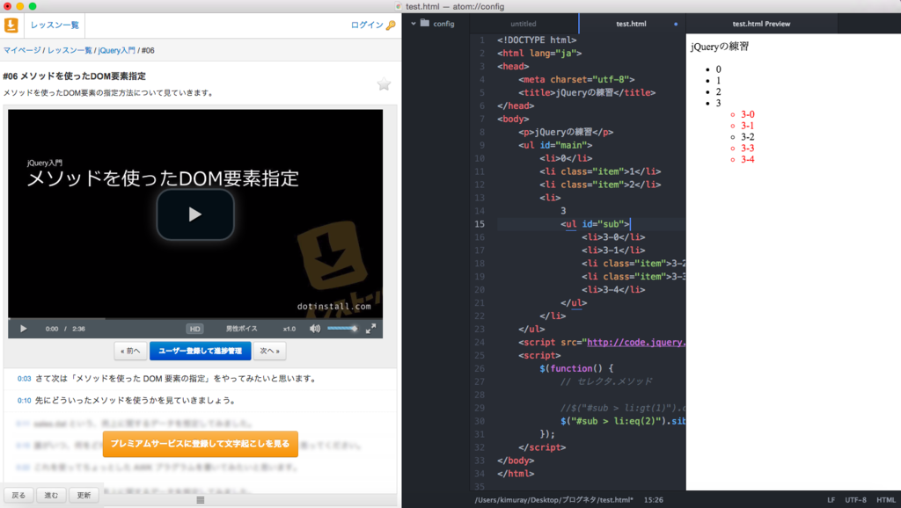The width and height of the screenshot is (901, 508).
Task: Open レッスン一覧 breadcrumb link
Action: tap(70, 50)
